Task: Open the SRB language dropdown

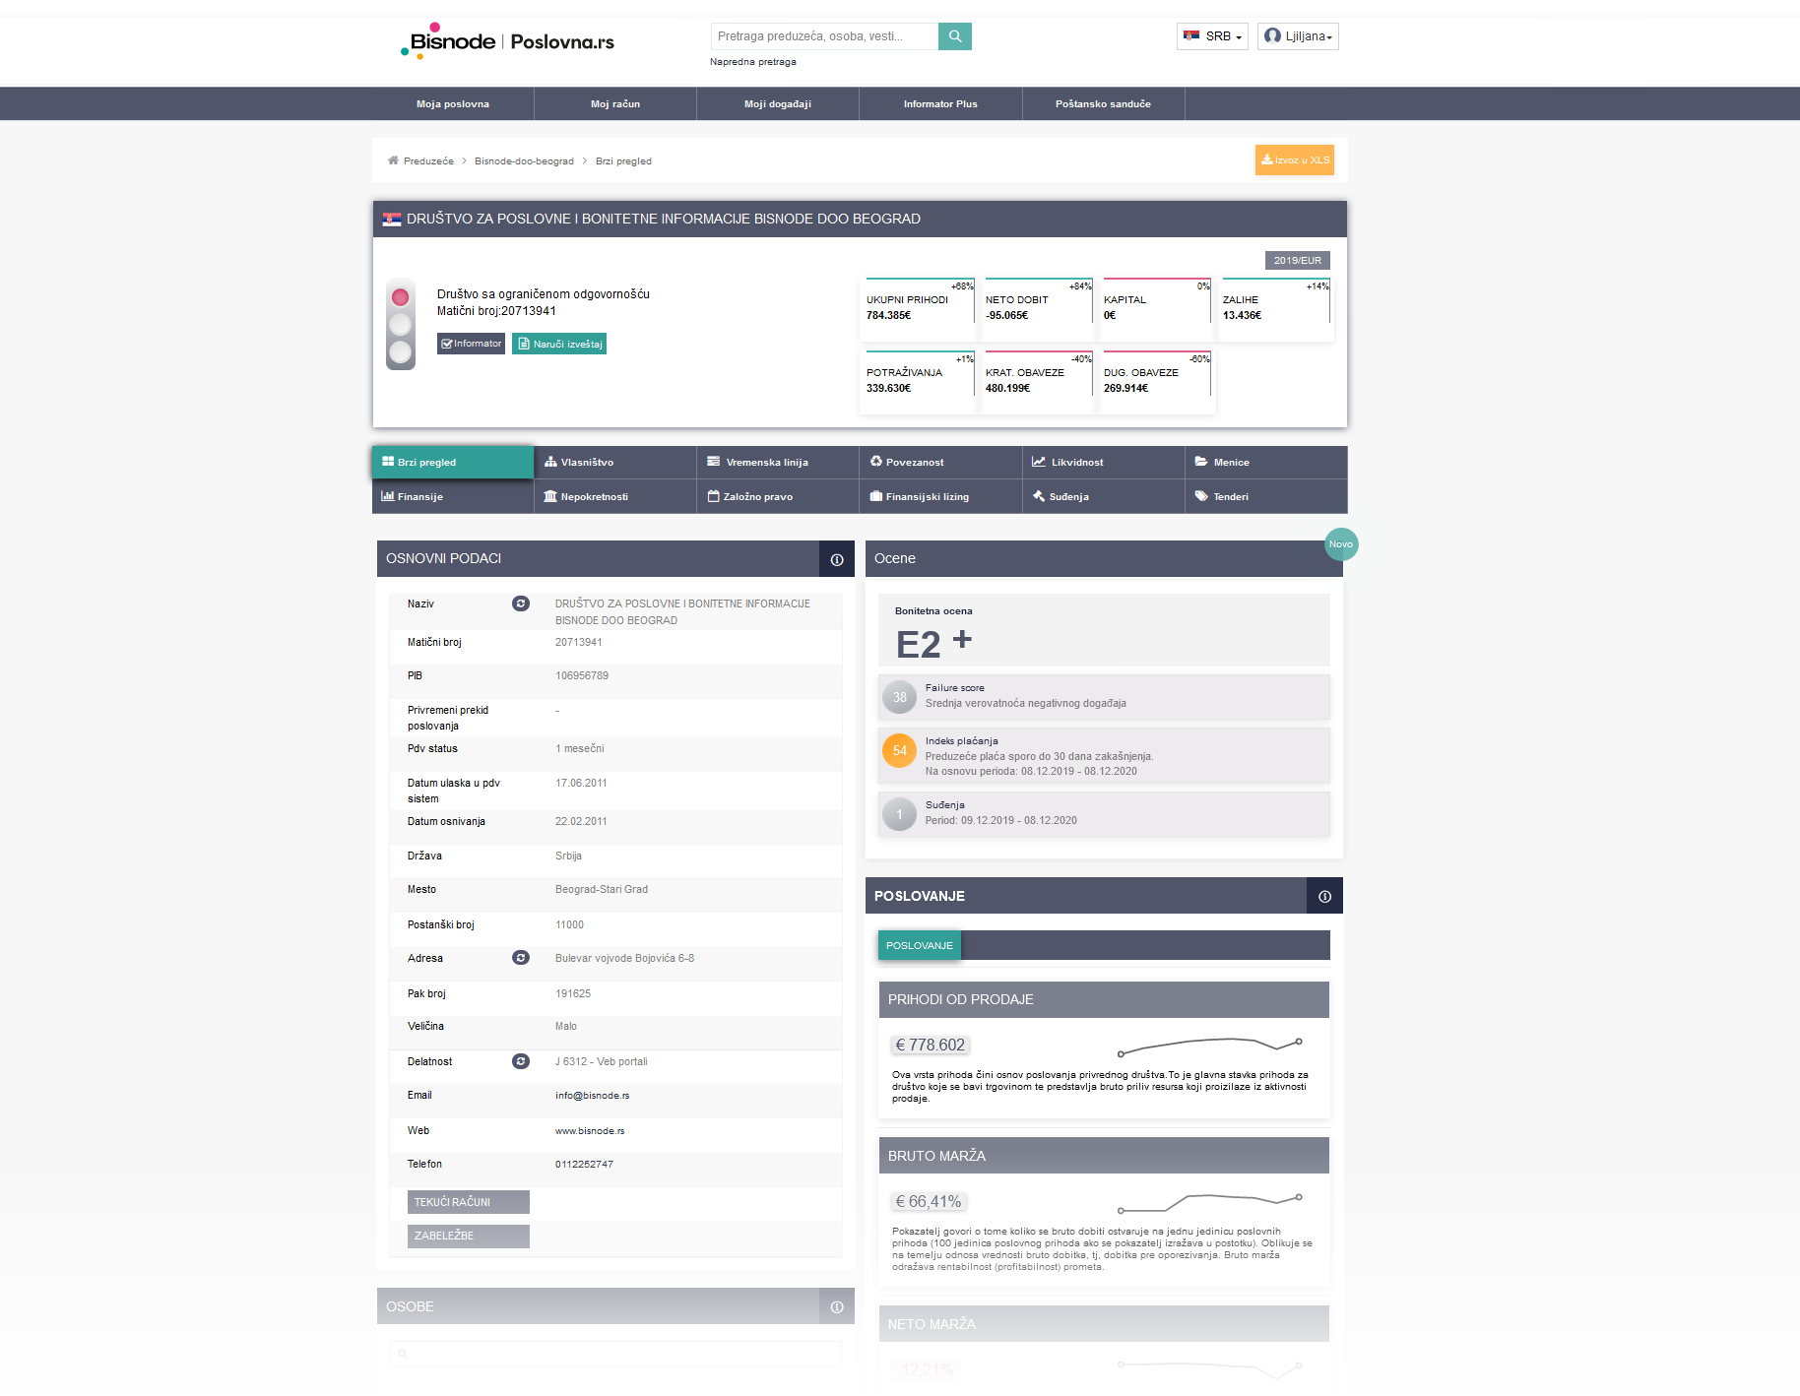Action: 1212,36
